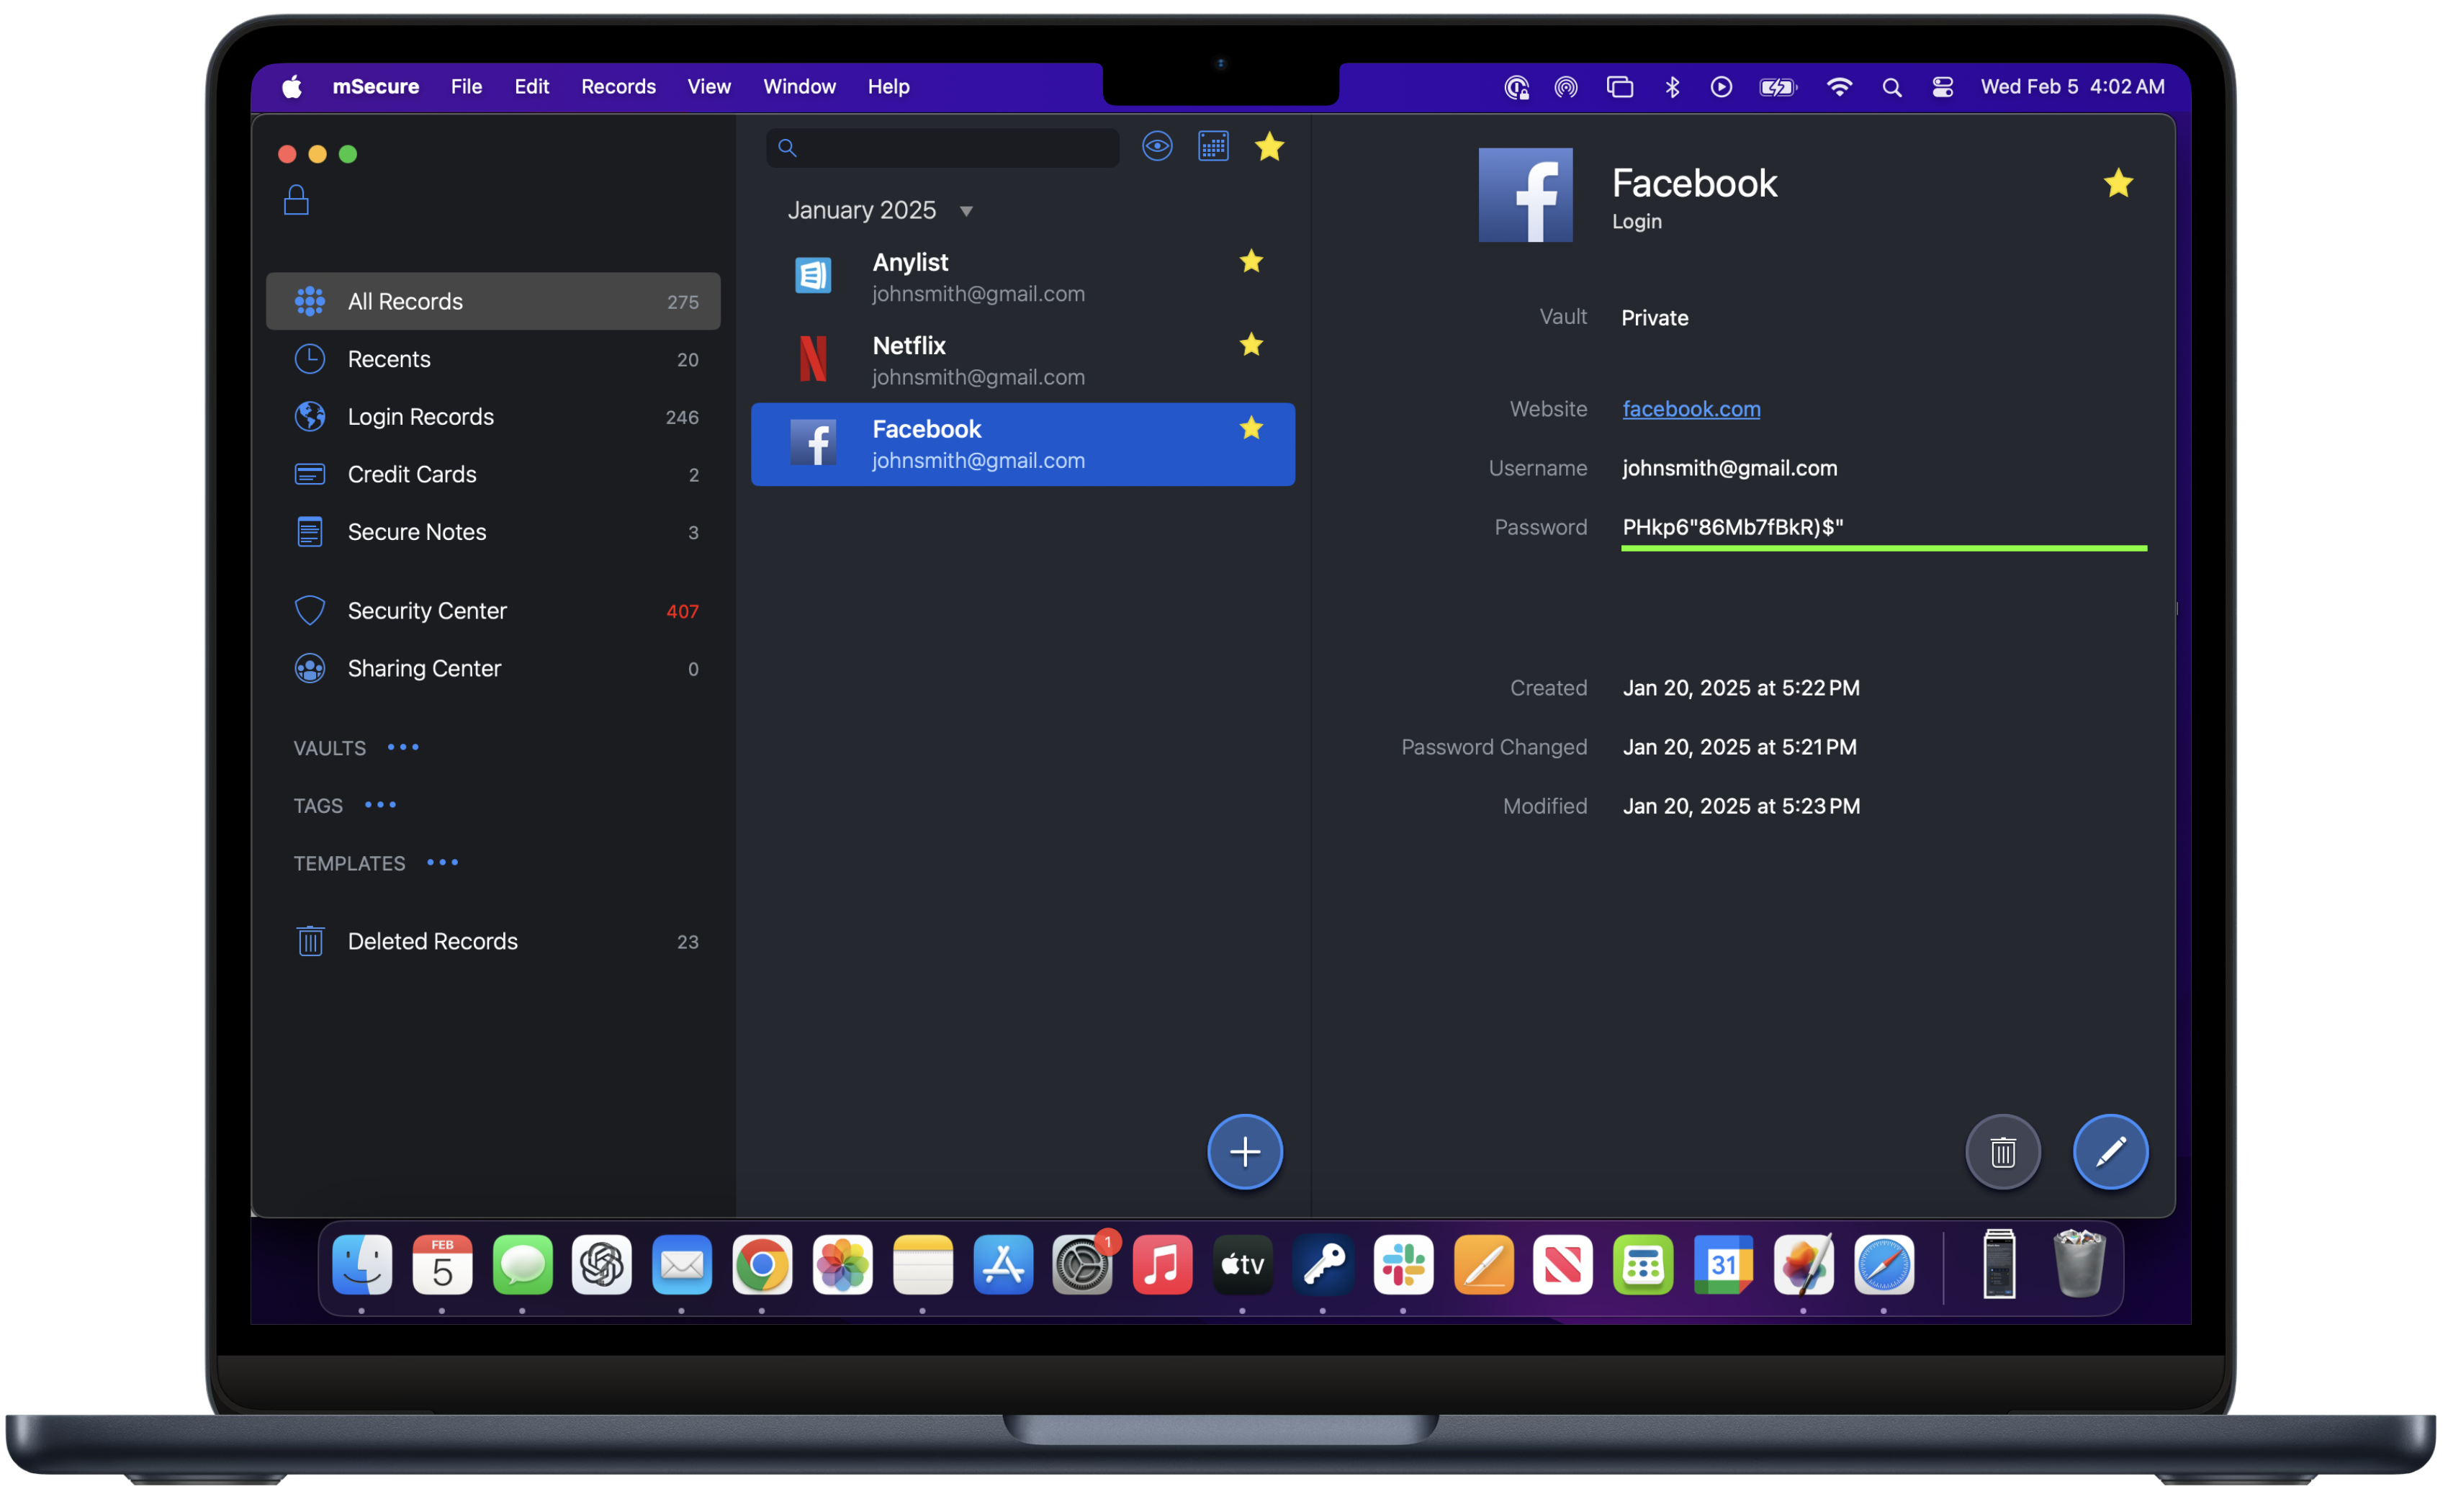
Task: Click the lock icon in sidebar
Action: click(296, 200)
